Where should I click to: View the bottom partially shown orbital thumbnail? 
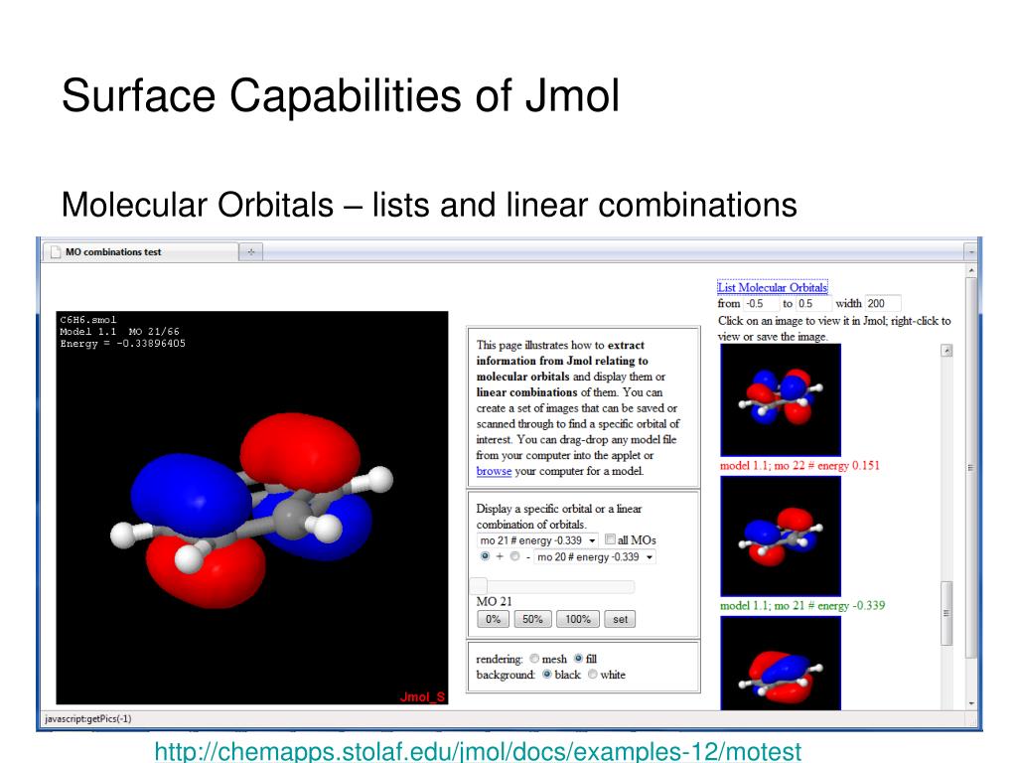tap(781, 663)
